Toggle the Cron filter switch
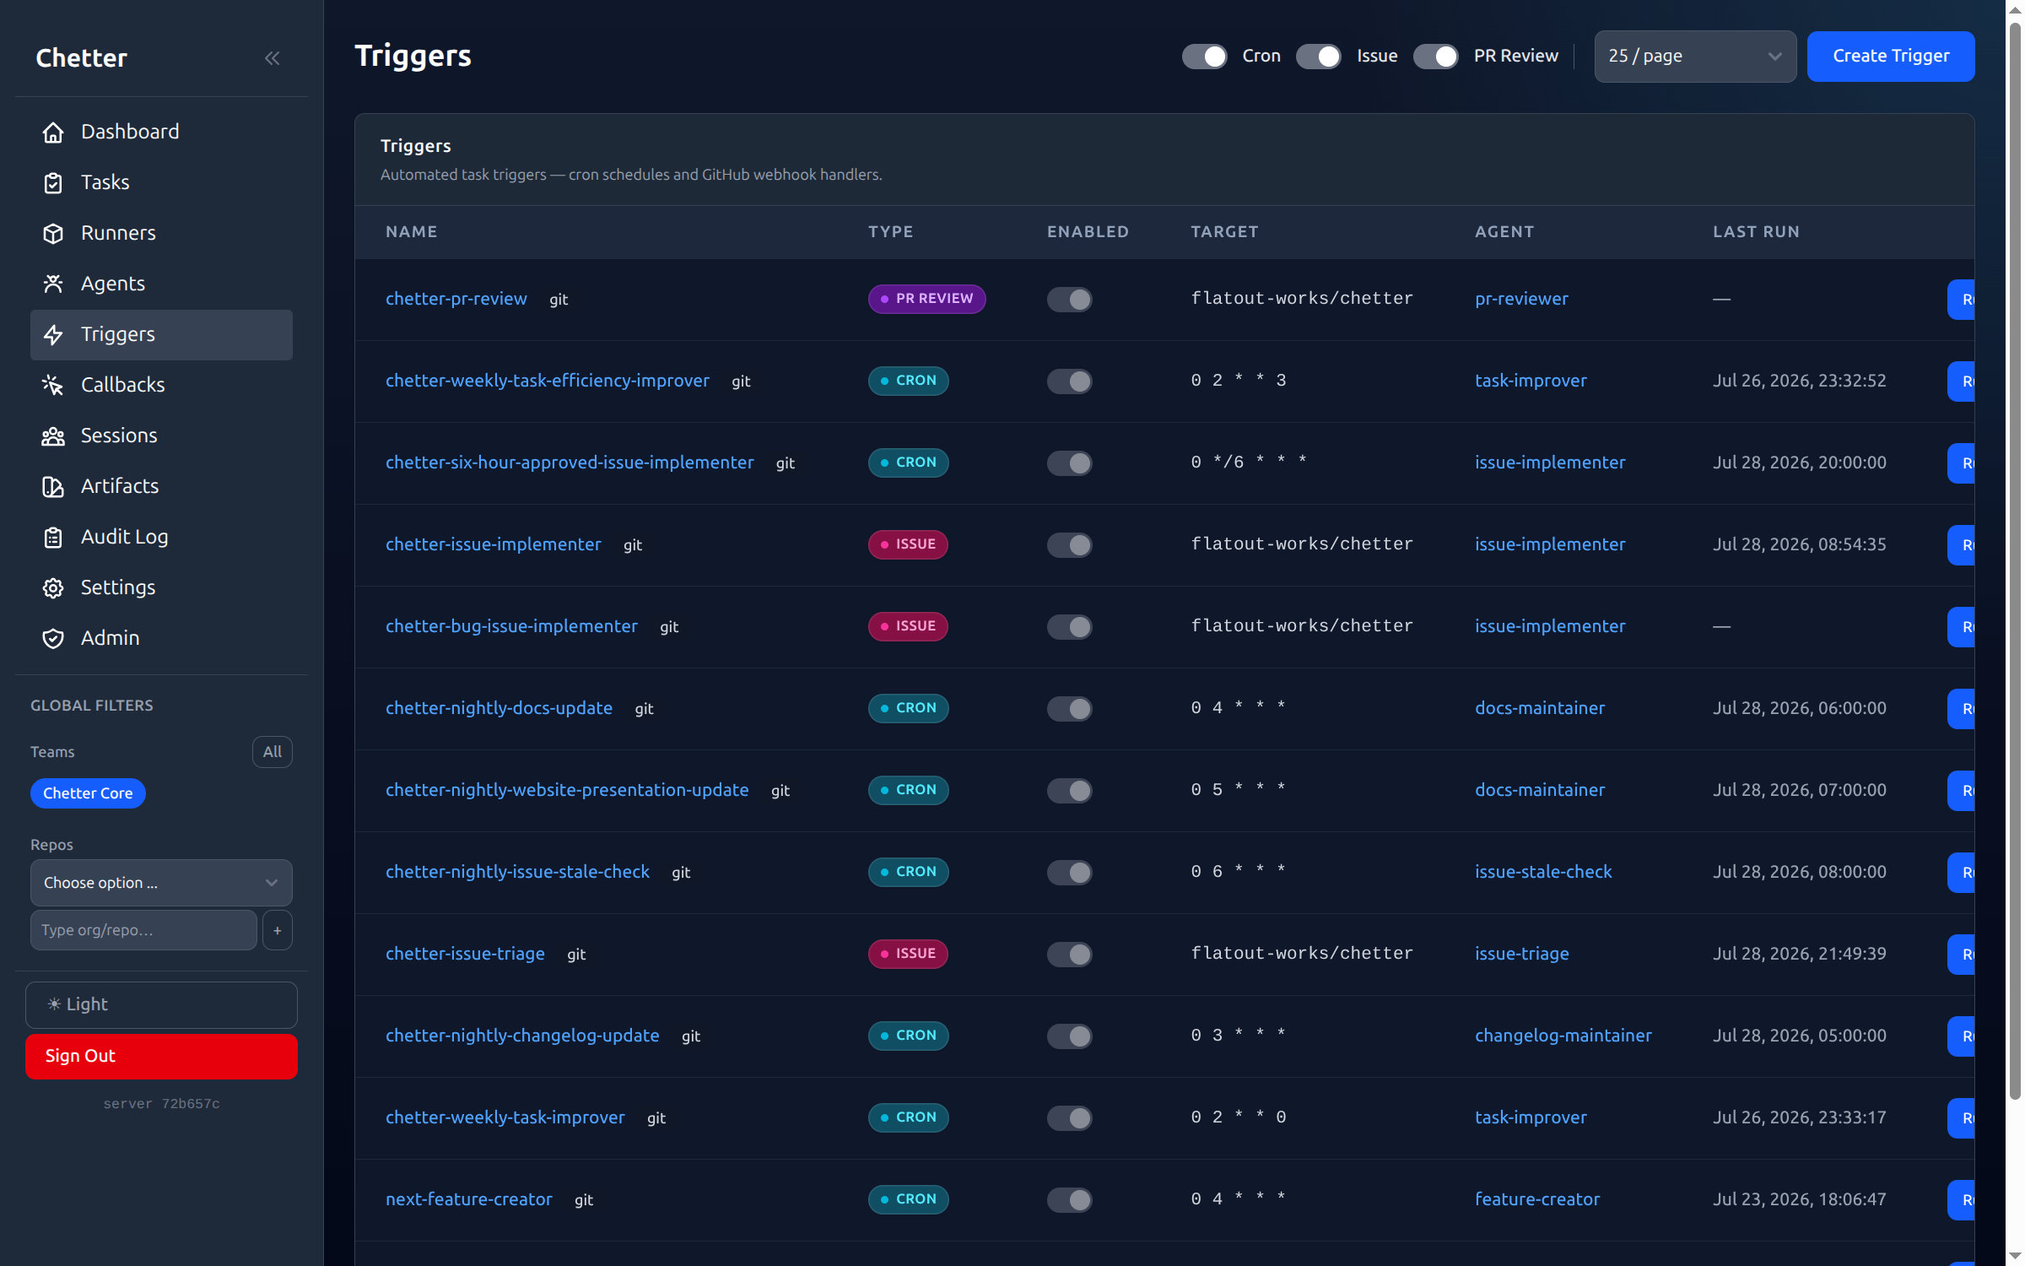This screenshot has height=1266, width=2025. tap(1204, 57)
